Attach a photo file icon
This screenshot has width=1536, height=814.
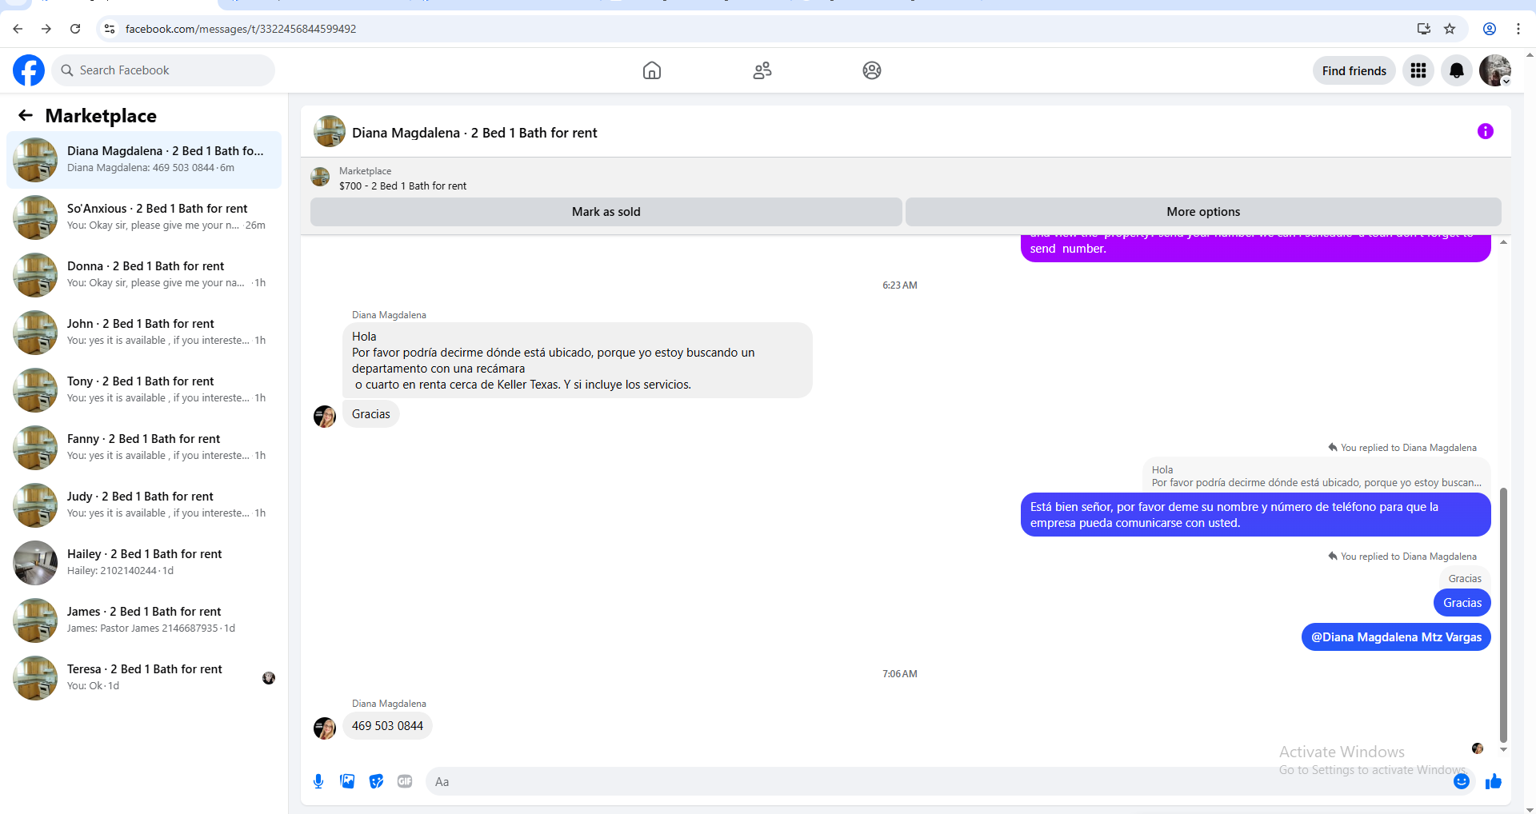347,781
